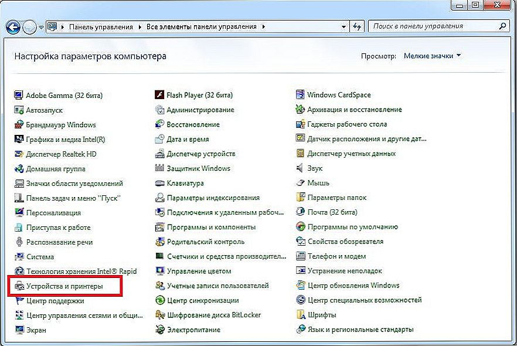
Task: Click the Гаджеты рабочего стола icon
Action: pyautogui.click(x=300, y=124)
